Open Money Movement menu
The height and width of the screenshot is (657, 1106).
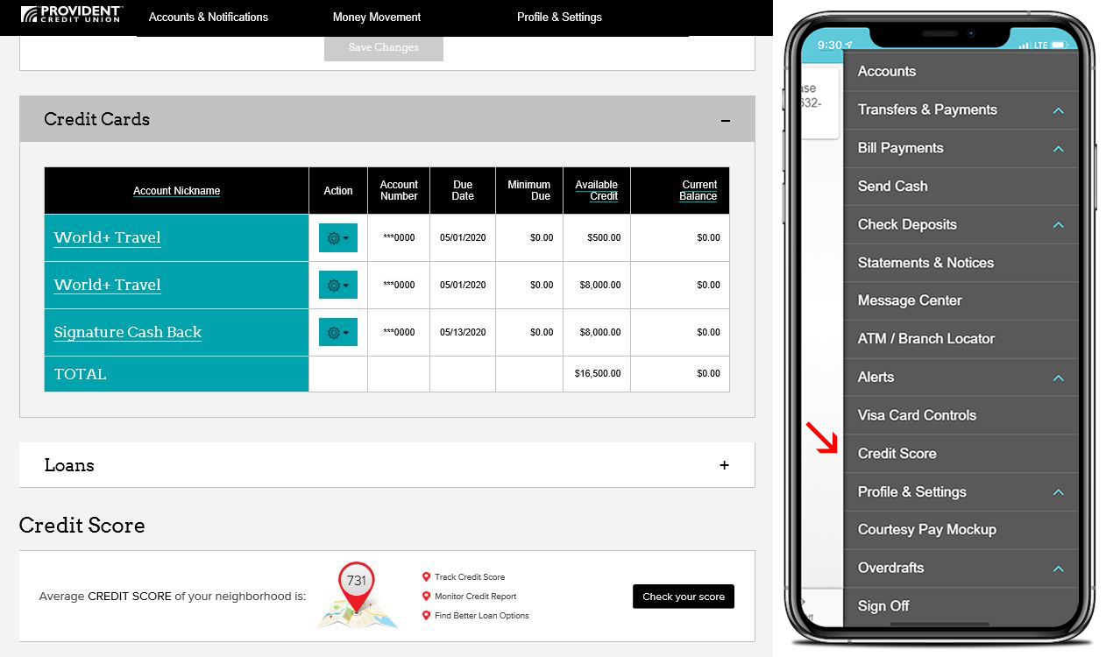tap(377, 17)
